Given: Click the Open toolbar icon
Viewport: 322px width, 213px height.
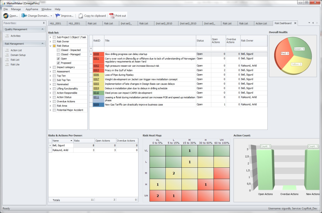Looking at the screenshot, I should click(6, 16).
